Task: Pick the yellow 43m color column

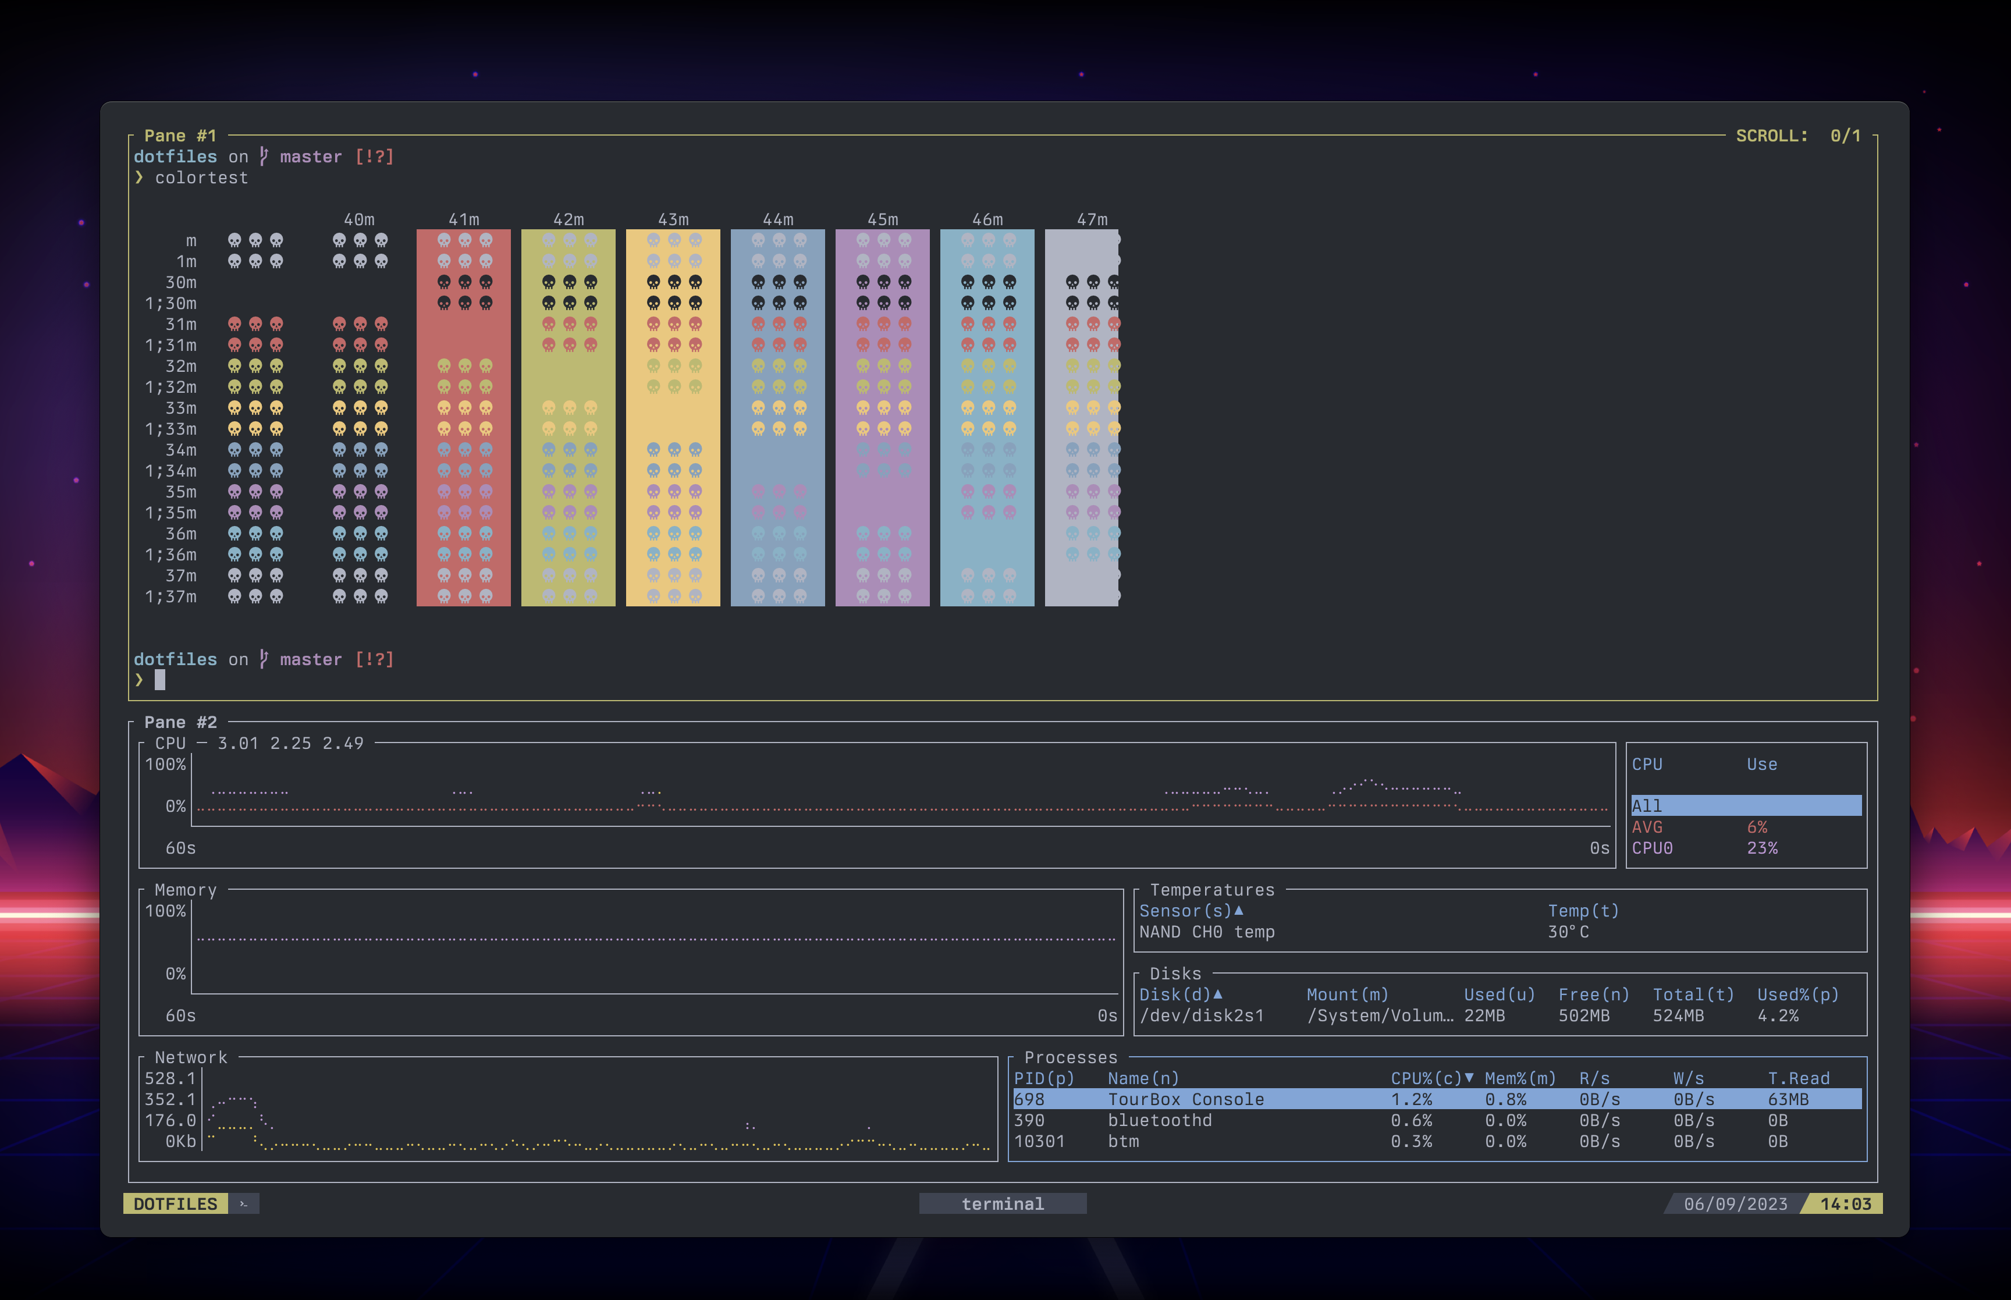Action: click(673, 417)
